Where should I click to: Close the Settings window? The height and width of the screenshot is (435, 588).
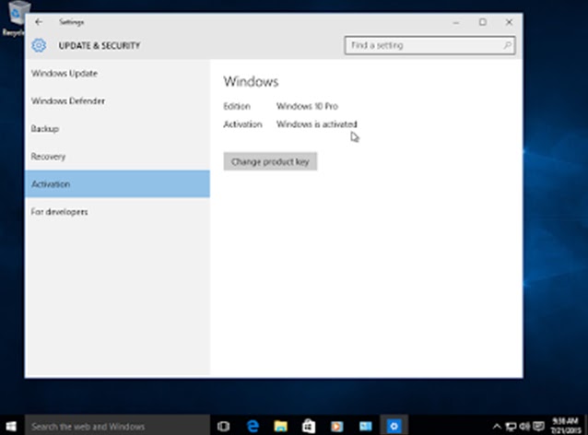coord(509,22)
